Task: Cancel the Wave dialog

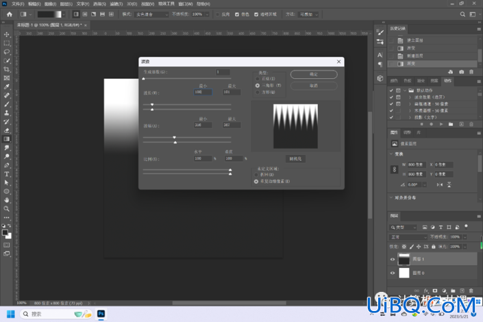Action: pos(314,86)
